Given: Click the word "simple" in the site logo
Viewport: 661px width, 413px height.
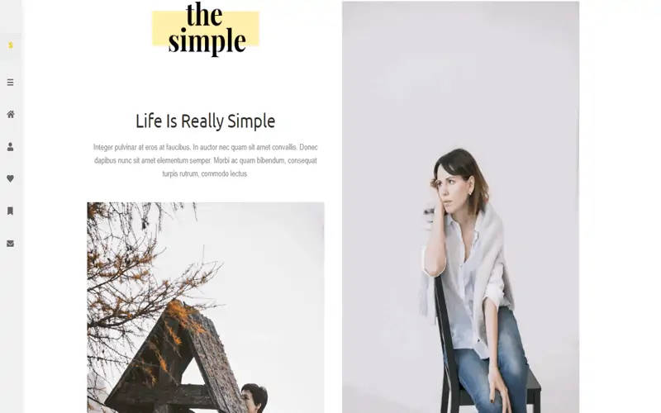Looking at the screenshot, I should [x=207, y=41].
